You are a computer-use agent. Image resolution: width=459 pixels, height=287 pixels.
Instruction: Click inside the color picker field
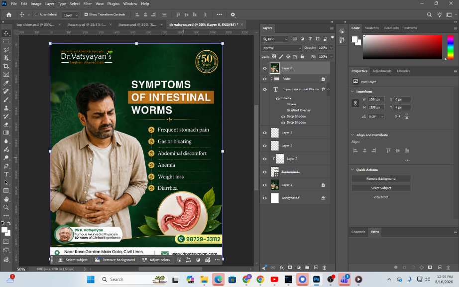point(403,47)
